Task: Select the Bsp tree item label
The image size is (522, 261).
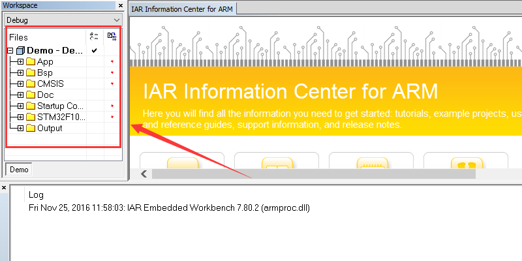Action: click(x=45, y=73)
